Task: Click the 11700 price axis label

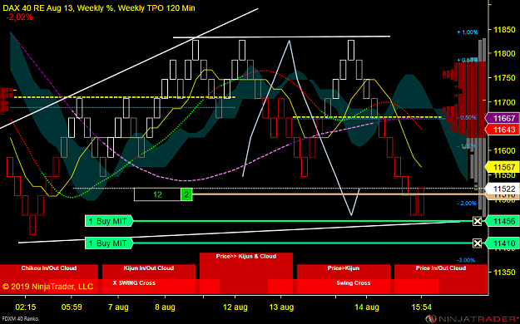Action: tap(504, 102)
